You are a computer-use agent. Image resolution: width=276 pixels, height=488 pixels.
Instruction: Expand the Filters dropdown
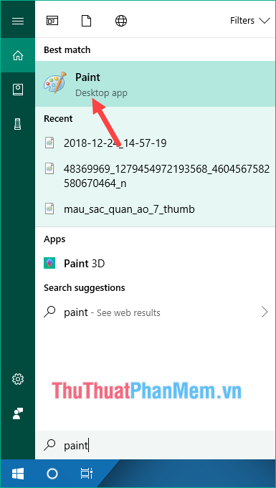coord(249,21)
